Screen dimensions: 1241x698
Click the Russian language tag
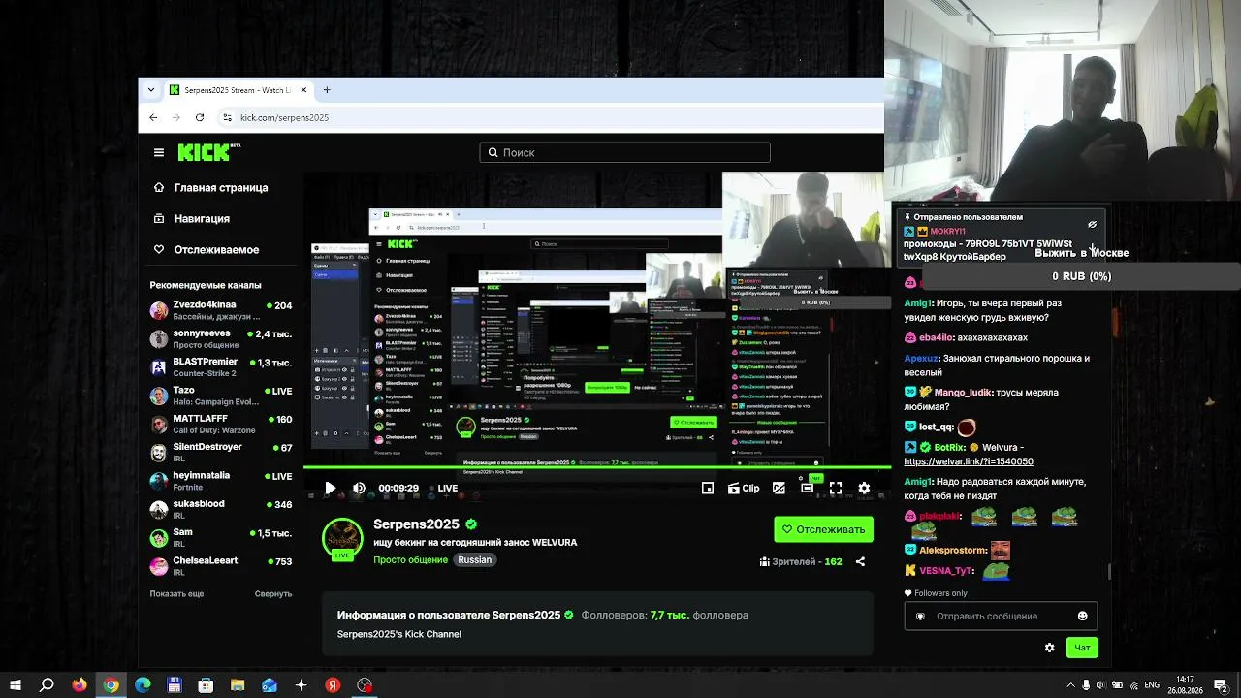pos(475,560)
